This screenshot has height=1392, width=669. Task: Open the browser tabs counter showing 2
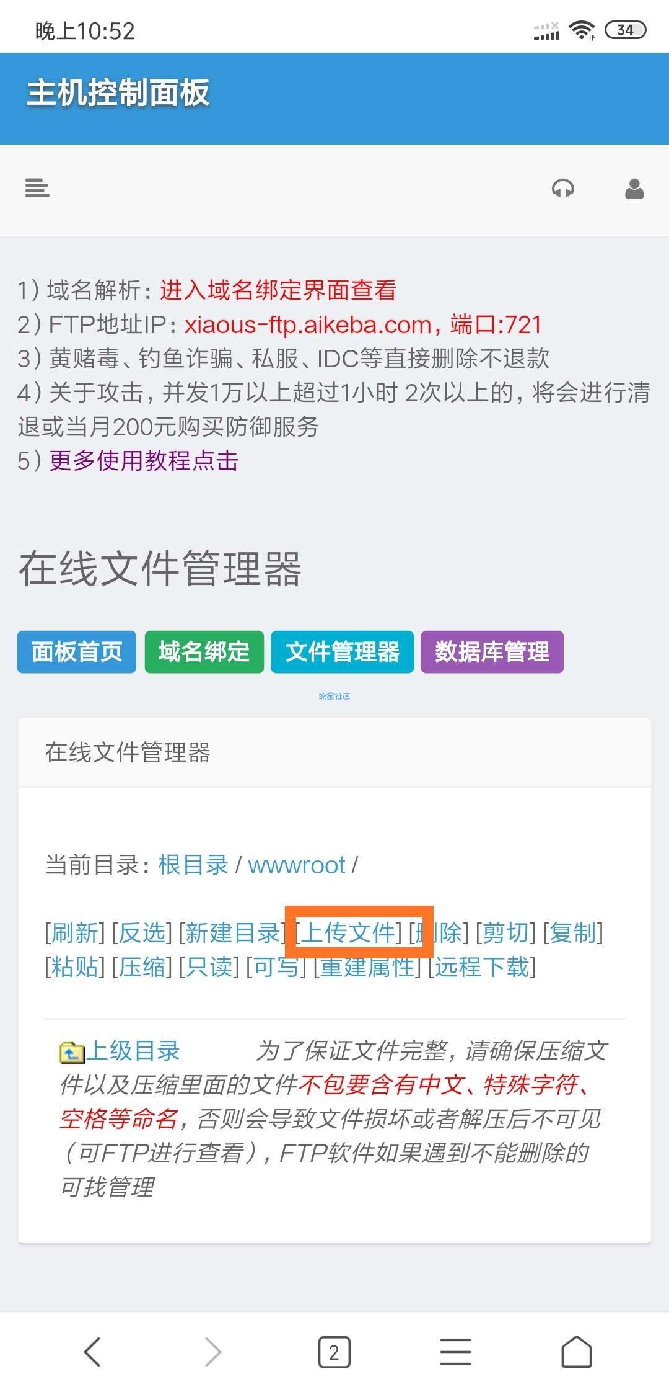pos(334,1352)
